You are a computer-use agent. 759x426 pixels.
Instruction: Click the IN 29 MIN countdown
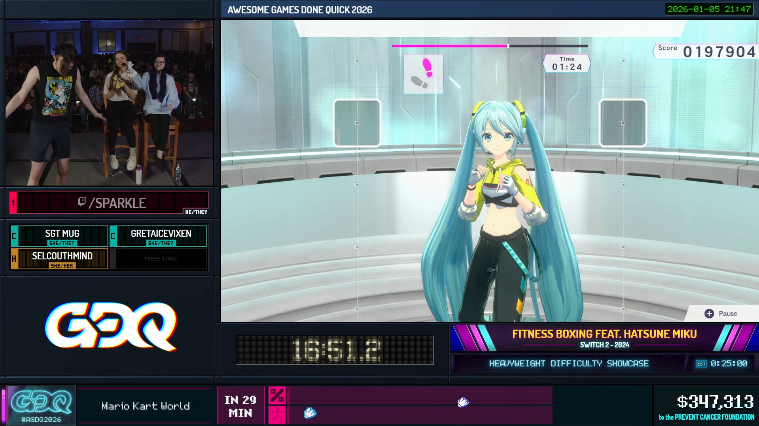[x=240, y=406]
